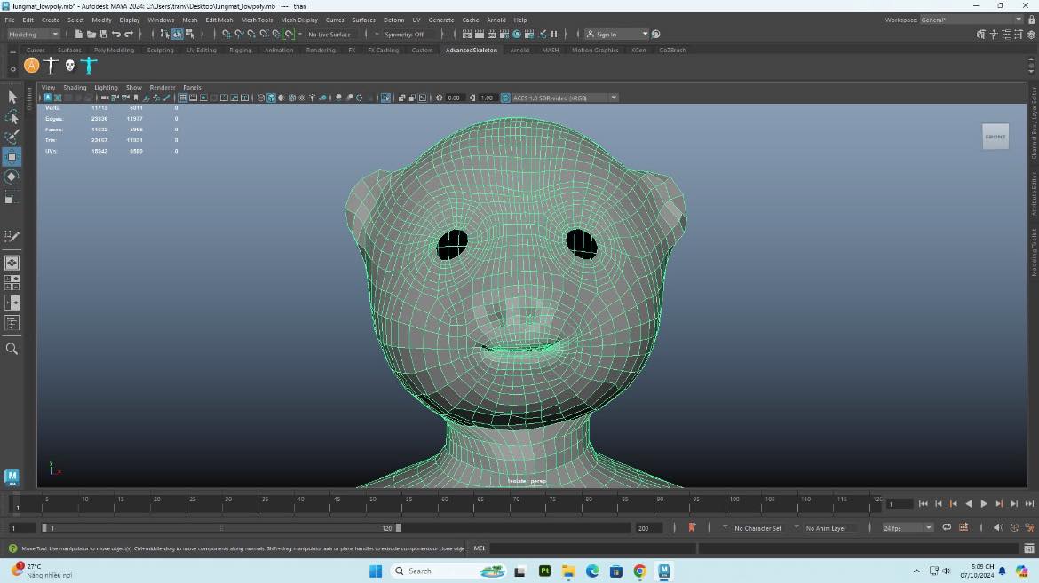This screenshot has height=583, width=1039.
Task: Open the Workspace General dropdown
Action: (x=971, y=20)
